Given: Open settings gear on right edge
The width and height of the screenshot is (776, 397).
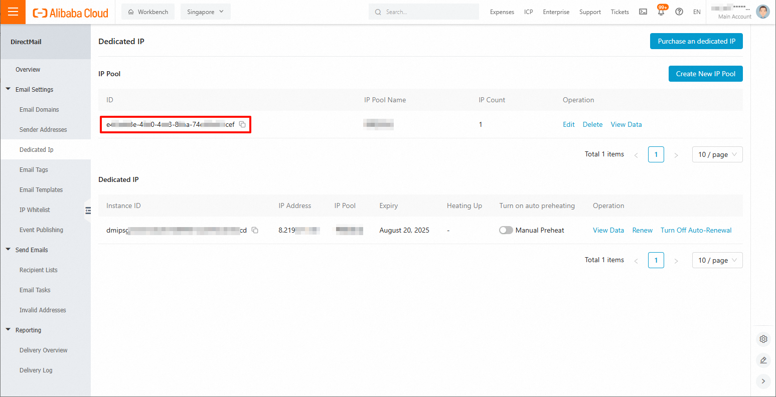Looking at the screenshot, I should pos(763,339).
